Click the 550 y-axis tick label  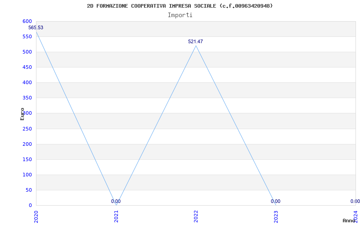pyautogui.click(x=27, y=37)
